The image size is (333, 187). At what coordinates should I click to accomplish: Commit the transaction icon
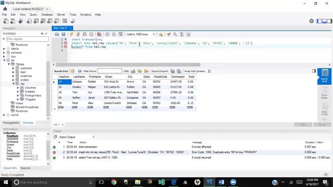[x=108, y=34]
